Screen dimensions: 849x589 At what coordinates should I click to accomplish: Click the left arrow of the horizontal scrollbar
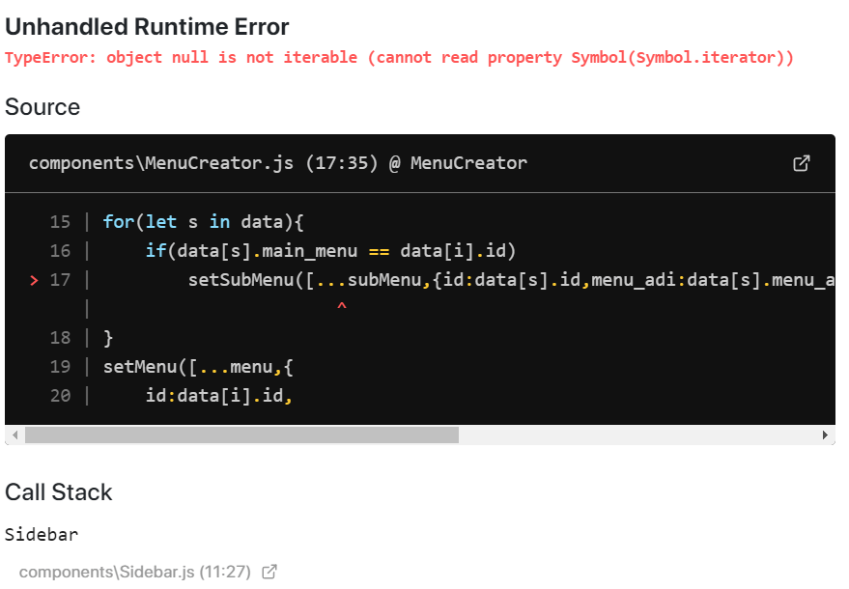[x=14, y=435]
